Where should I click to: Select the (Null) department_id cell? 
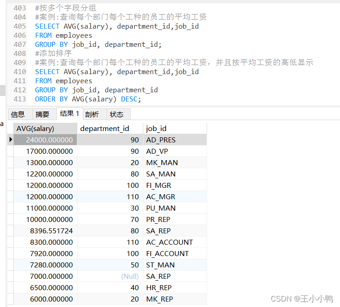tap(110, 276)
